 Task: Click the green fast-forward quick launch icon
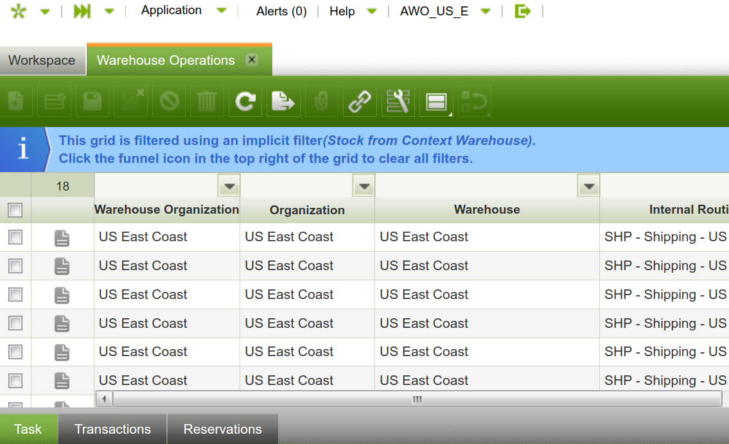pyautogui.click(x=82, y=11)
